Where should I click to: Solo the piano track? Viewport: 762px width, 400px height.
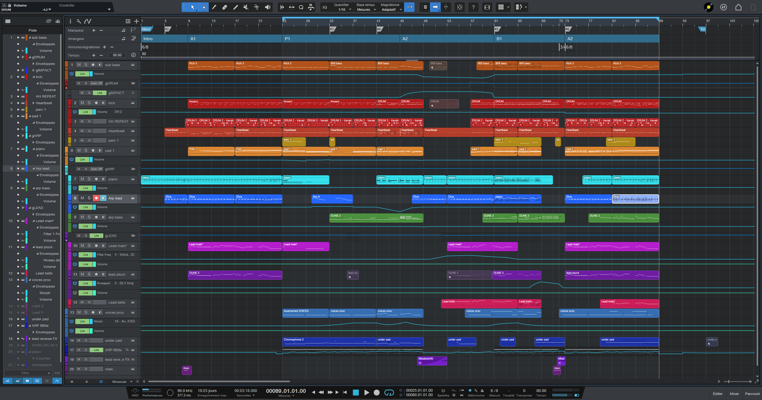pyautogui.click(x=89, y=179)
